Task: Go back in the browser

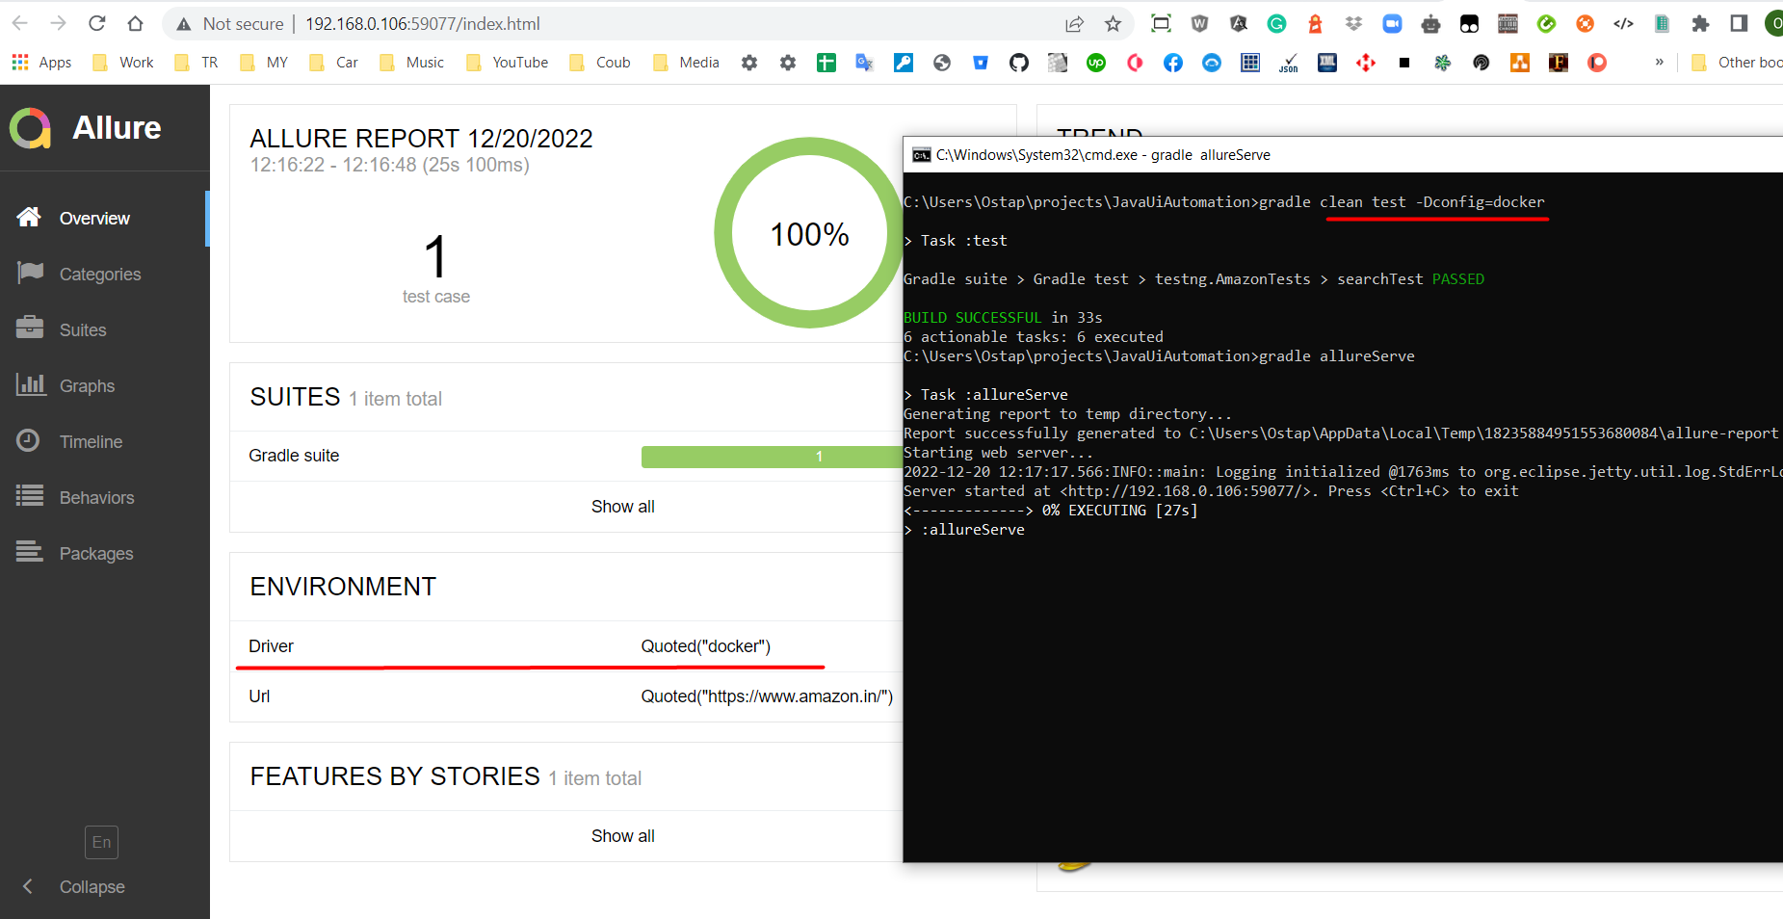Action: point(20,23)
